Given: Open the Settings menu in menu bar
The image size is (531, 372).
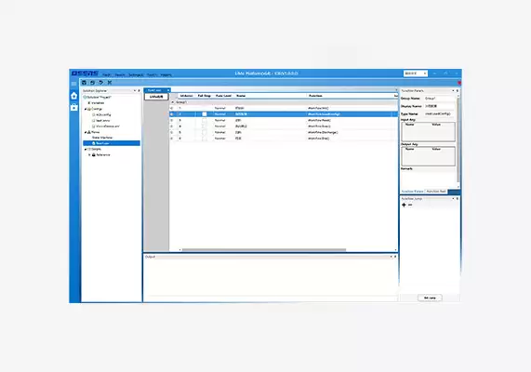Looking at the screenshot, I should [x=136, y=75].
